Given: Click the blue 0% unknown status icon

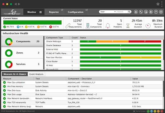Looking at the screenshot, I should pyautogui.click(x=18, y=27).
